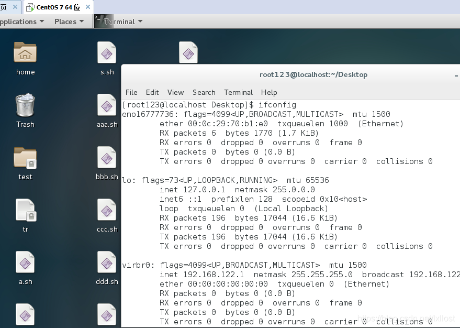Image resolution: width=460 pixels, height=328 pixels.
Task: Switch to the CentOS 7 64 位 tab
Action: coord(58,7)
